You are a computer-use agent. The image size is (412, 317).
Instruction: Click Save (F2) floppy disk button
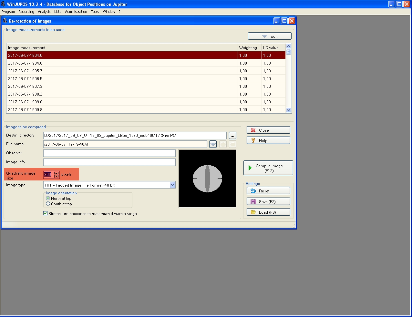268,201
